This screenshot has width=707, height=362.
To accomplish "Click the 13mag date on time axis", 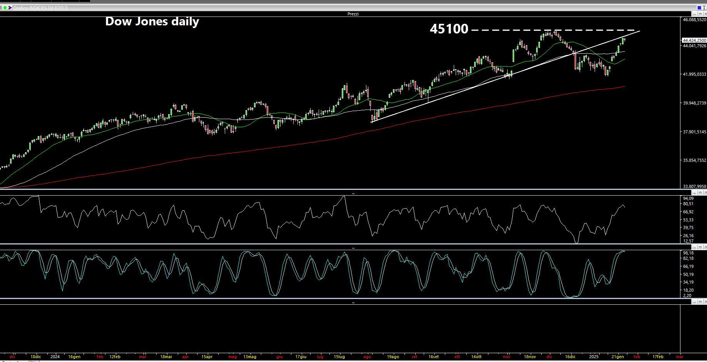I will click(250, 357).
